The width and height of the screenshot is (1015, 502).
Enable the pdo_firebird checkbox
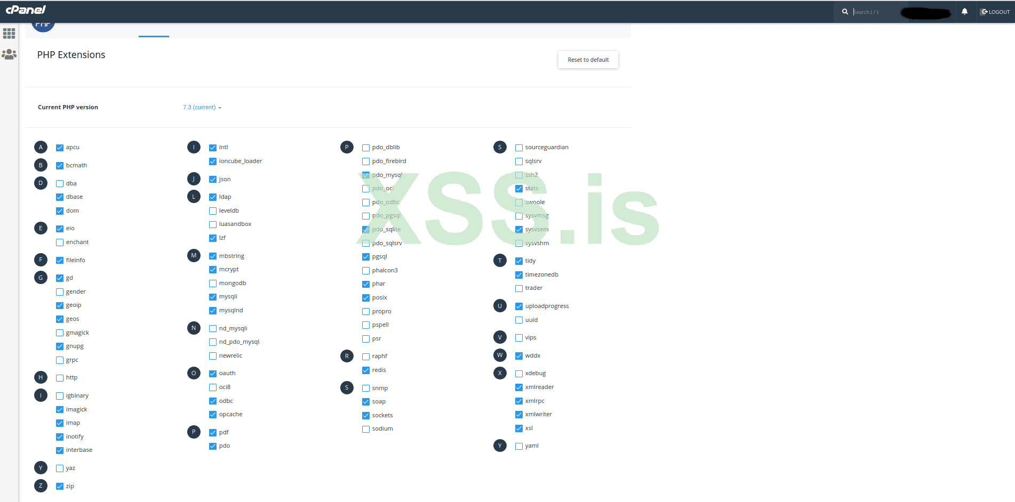(366, 161)
